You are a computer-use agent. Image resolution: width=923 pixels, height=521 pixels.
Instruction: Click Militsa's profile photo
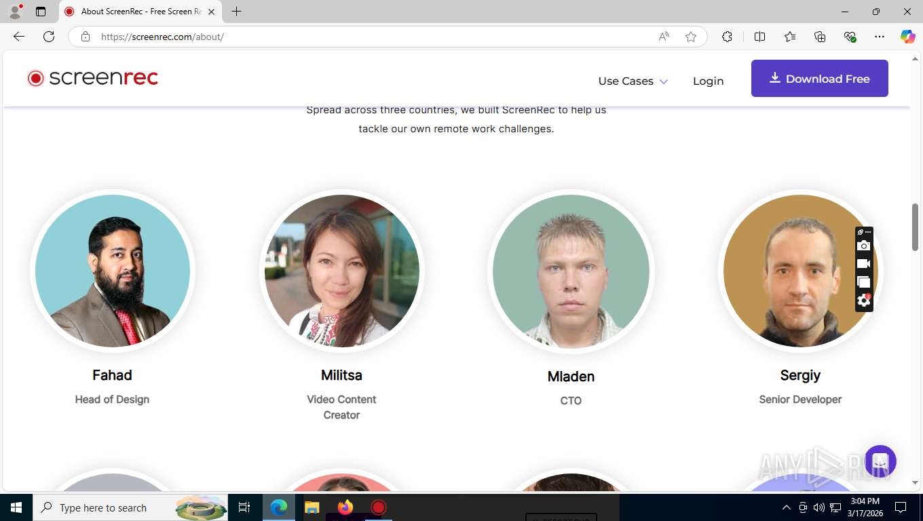tap(341, 271)
